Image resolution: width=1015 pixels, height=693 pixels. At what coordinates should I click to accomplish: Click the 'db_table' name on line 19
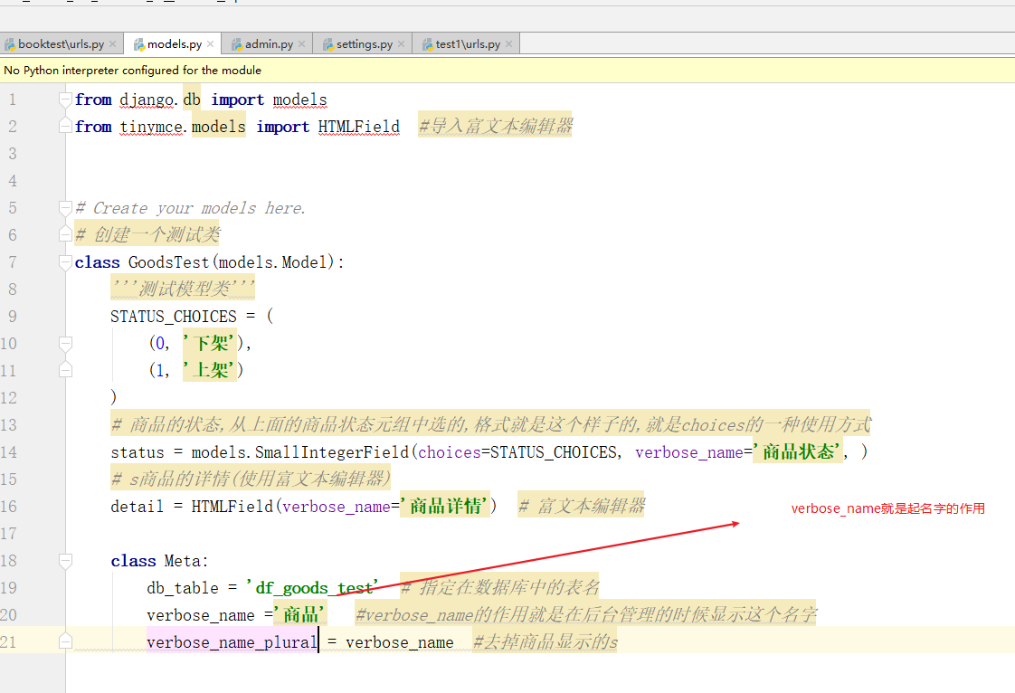(183, 588)
